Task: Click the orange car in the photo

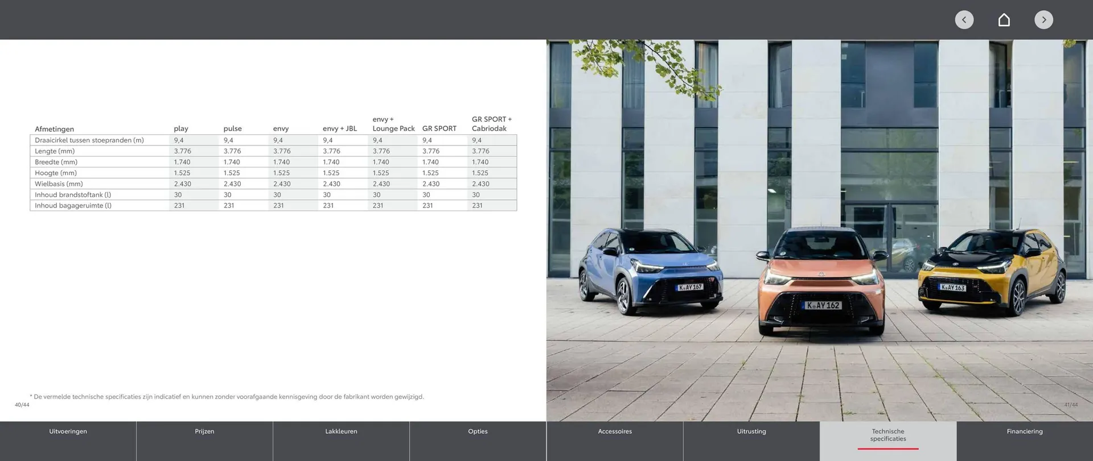Action: click(822, 281)
